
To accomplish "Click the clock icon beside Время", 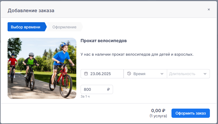I will (x=129, y=73).
